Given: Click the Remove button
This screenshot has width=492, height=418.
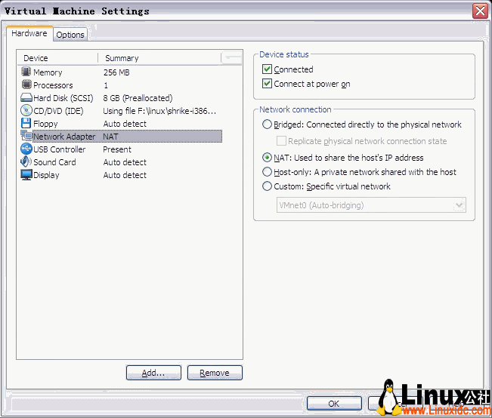Looking at the screenshot, I should pyautogui.click(x=215, y=373).
